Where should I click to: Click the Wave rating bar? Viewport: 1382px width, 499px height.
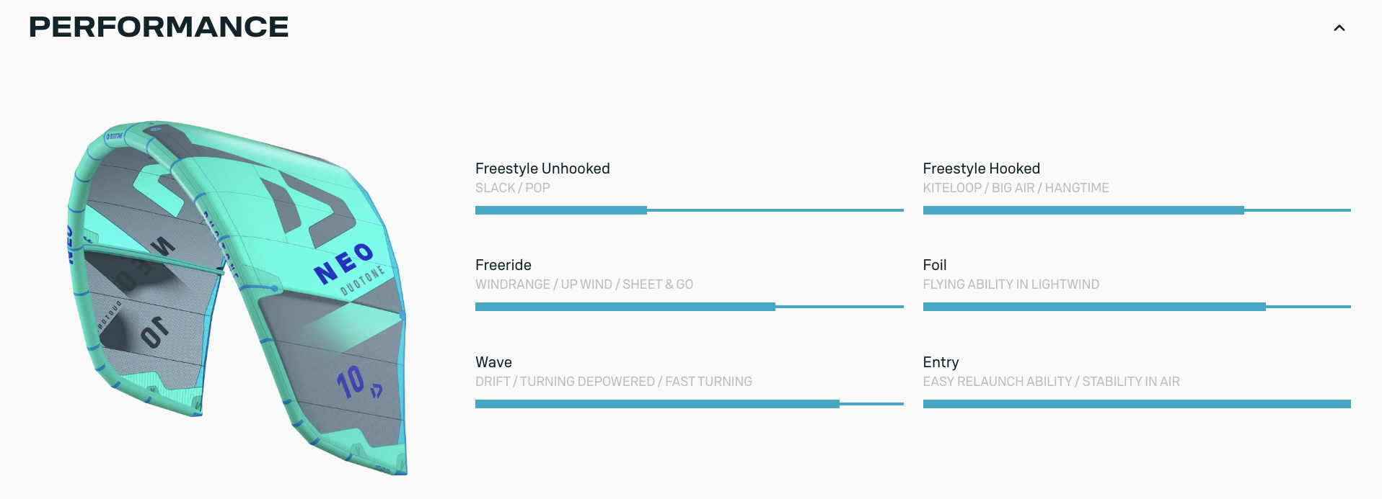tap(690, 404)
